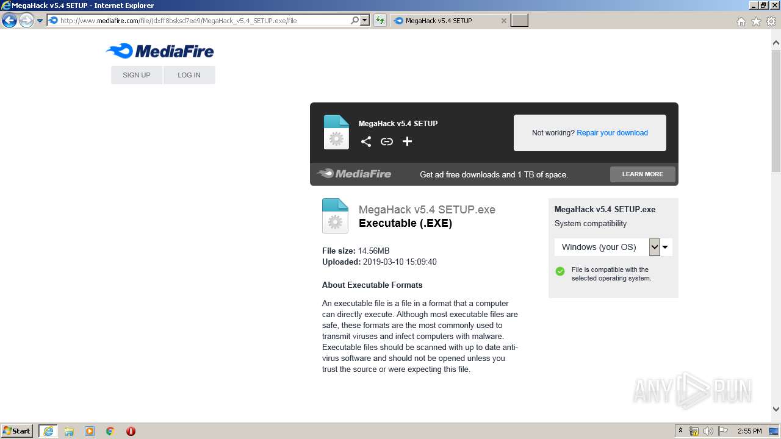The width and height of the screenshot is (781, 439).
Task: Open the recent pages dropdown arrow
Action: 40,21
